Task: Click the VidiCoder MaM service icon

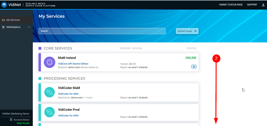Action: pyautogui.click(x=49, y=92)
